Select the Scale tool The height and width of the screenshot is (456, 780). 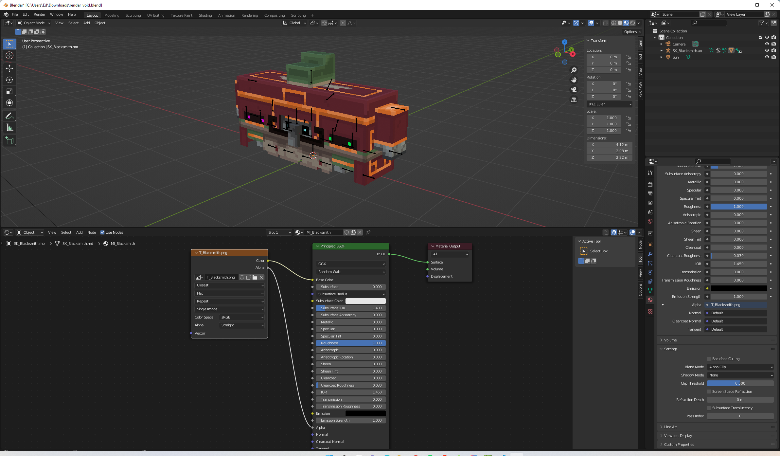click(9, 91)
